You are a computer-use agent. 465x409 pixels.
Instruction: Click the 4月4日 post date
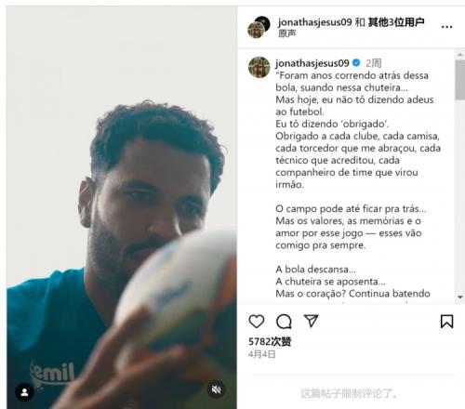coord(261,354)
